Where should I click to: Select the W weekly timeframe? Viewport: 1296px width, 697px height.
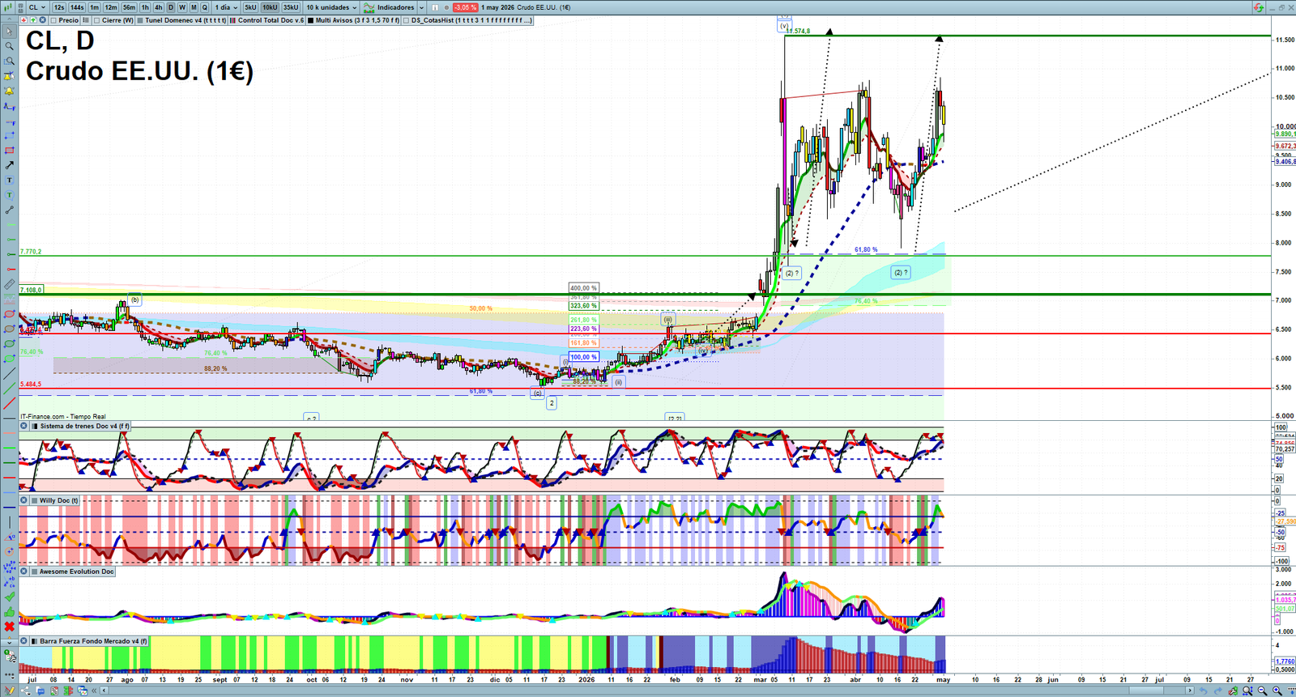tap(182, 7)
